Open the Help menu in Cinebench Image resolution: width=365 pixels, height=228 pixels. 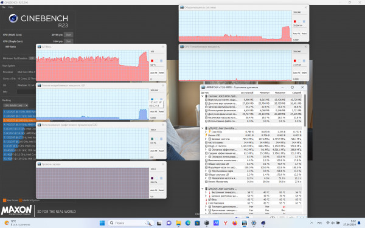(x=11, y=7)
